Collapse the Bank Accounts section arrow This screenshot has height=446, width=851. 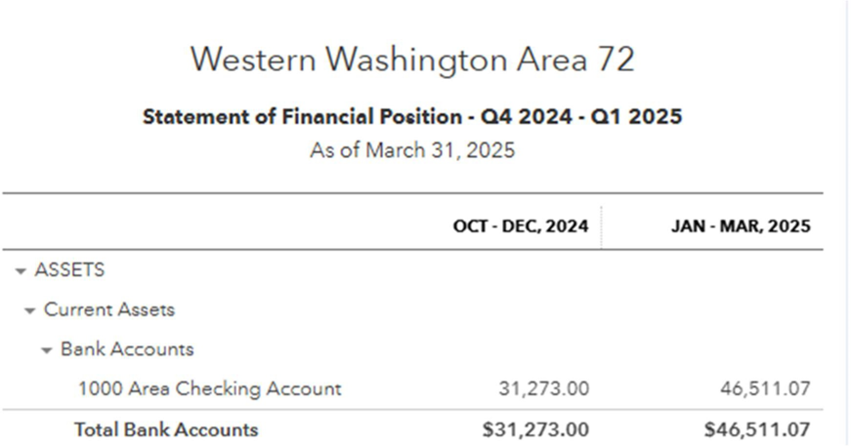tap(47, 350)
